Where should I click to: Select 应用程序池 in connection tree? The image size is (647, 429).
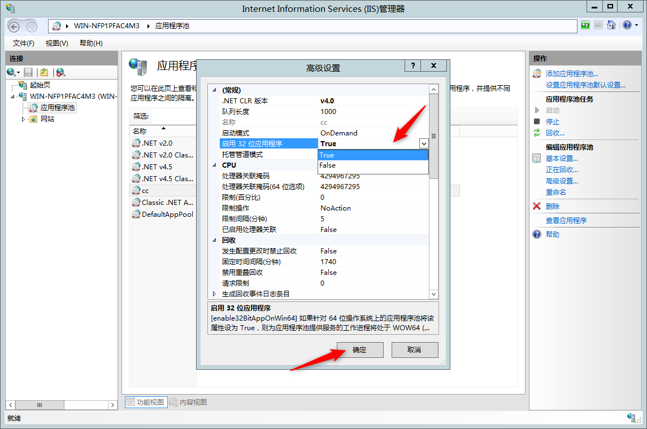[x=58, y=108]
